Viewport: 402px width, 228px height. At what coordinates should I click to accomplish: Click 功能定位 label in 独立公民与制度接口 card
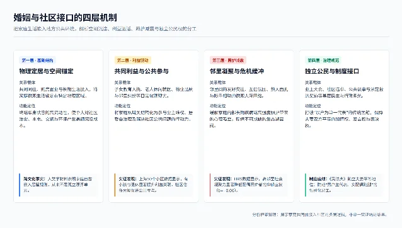(313, 106)
